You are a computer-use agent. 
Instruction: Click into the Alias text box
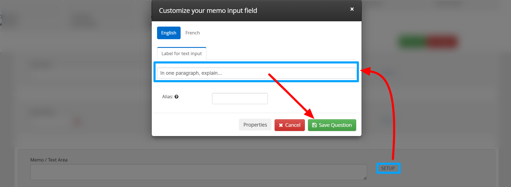coord(240,99)
